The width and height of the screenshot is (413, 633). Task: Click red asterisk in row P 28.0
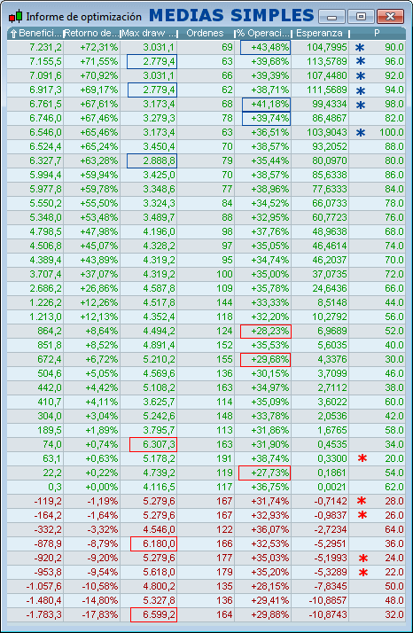(x=362, y=501)
